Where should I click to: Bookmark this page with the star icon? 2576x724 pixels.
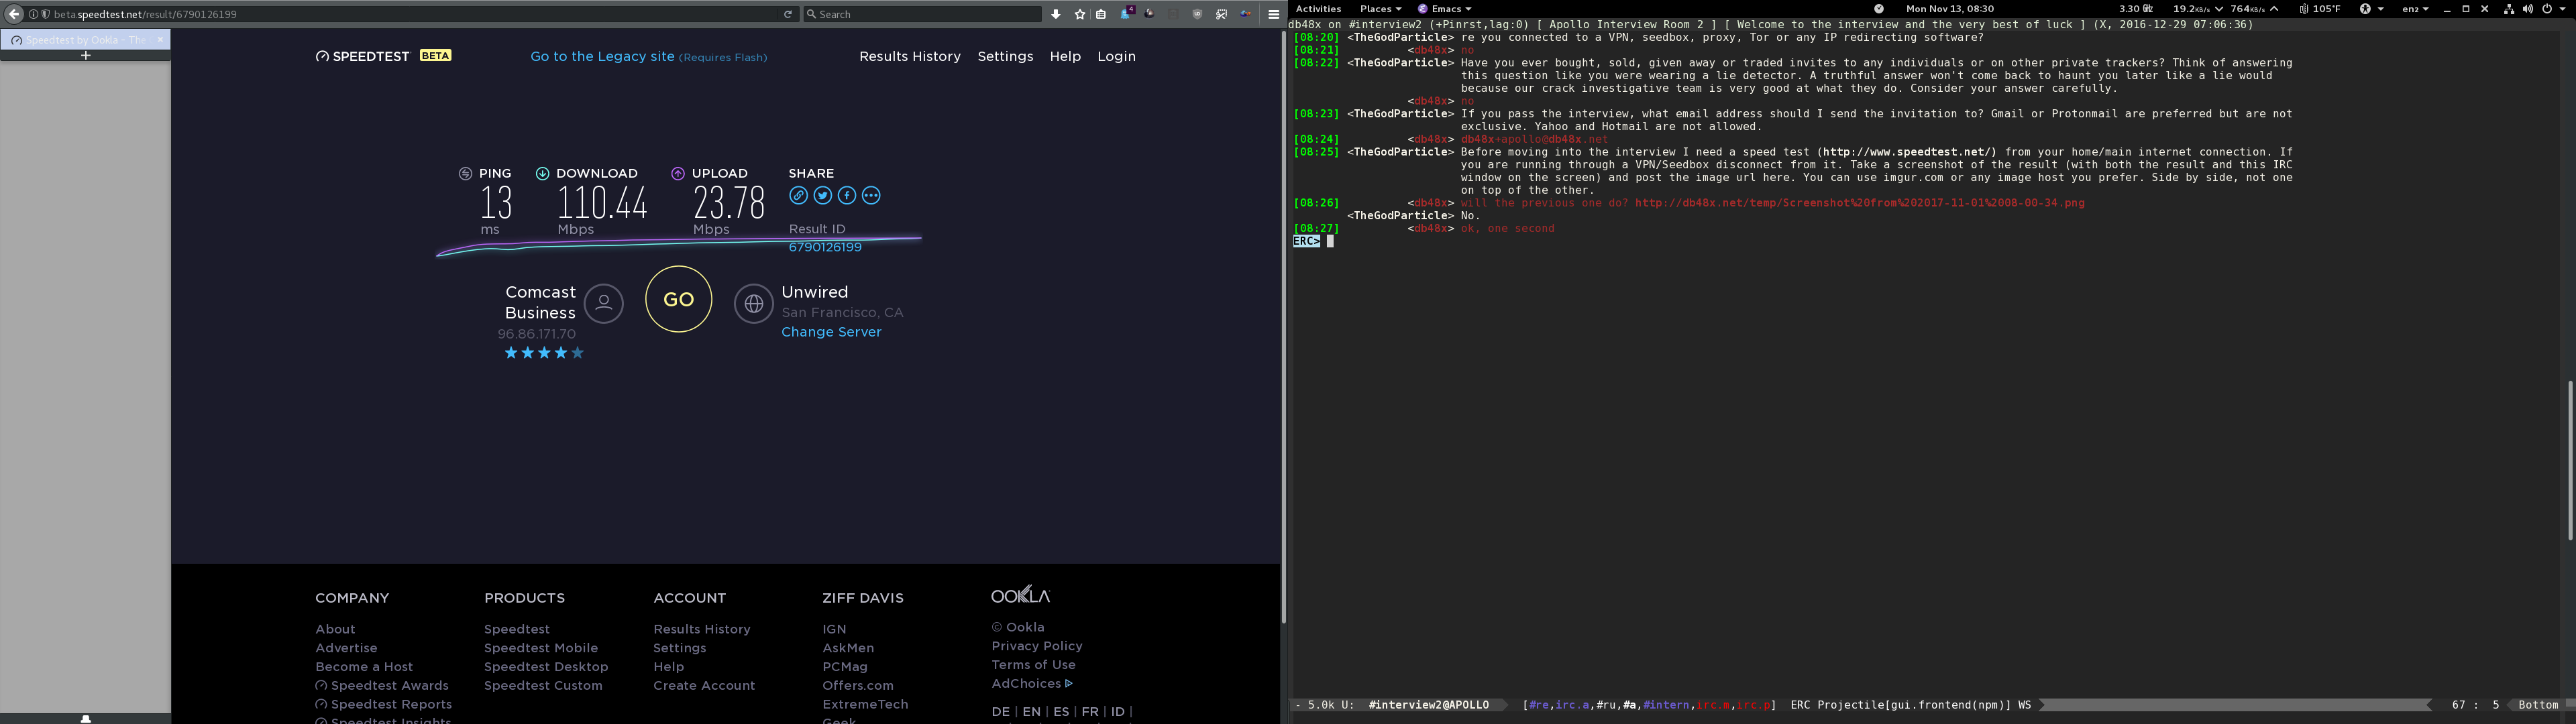pos(1080,14)
